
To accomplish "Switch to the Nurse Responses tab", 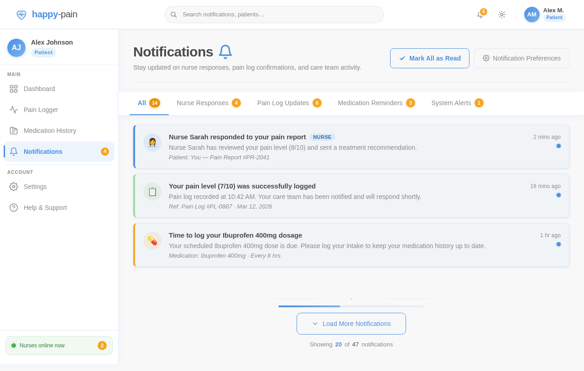I will tap(203, 103).
